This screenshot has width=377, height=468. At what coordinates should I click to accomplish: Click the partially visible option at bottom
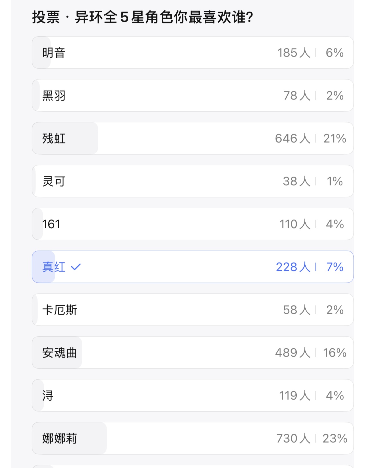pyautogui.click(x=193, y=467)
